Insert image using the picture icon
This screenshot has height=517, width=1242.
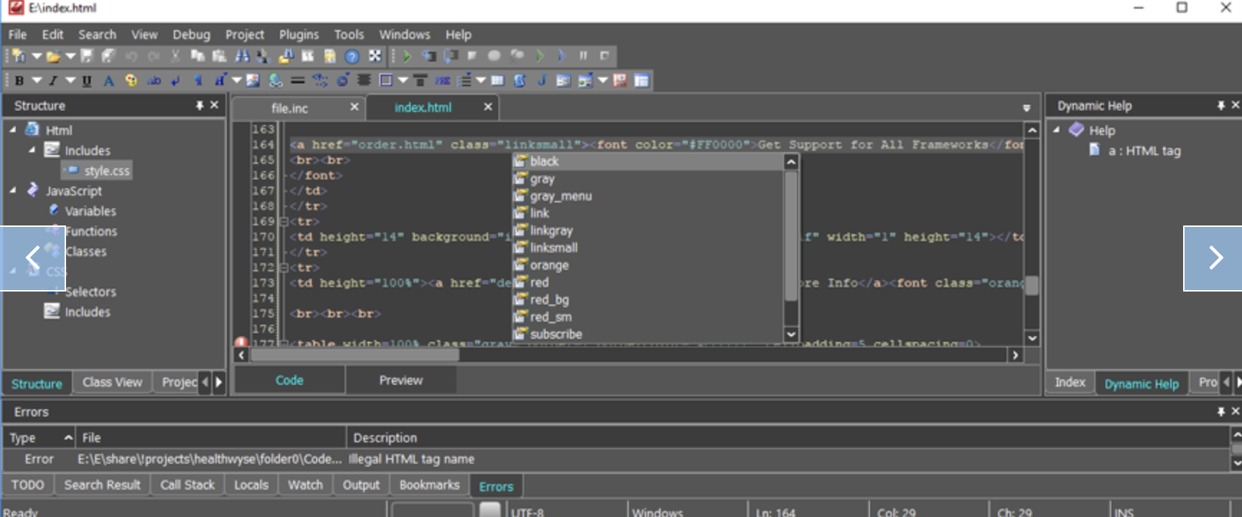pyautogui.click(x=253, y=80)
